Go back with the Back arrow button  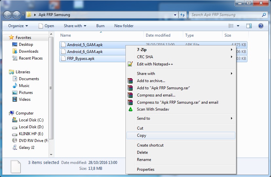(7, 15)
